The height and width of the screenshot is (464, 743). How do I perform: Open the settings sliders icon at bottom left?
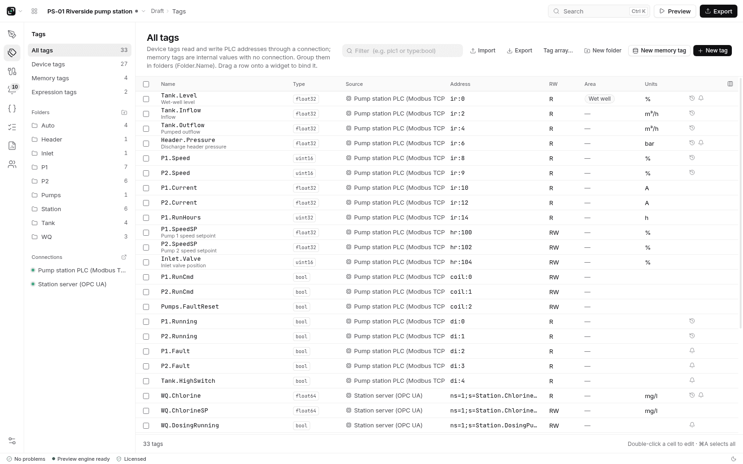[x=12, y=441]
